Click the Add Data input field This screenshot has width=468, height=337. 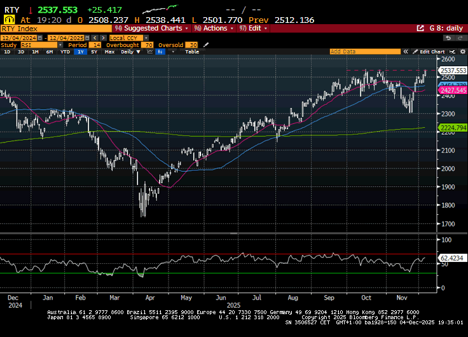point(366,52)
